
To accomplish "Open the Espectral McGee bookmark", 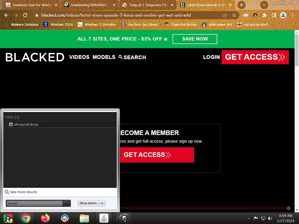I will pos(180,24).
